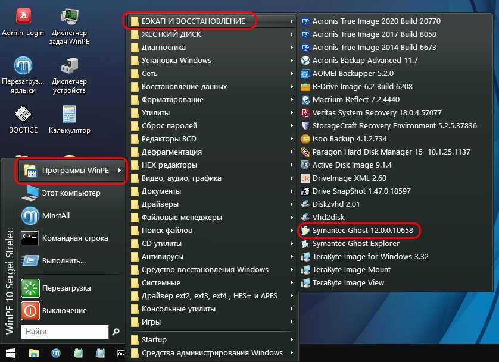The image size is (499, 362).
Task: Click StorageCraft Recovery Environment icon
Action: point(305,126)
